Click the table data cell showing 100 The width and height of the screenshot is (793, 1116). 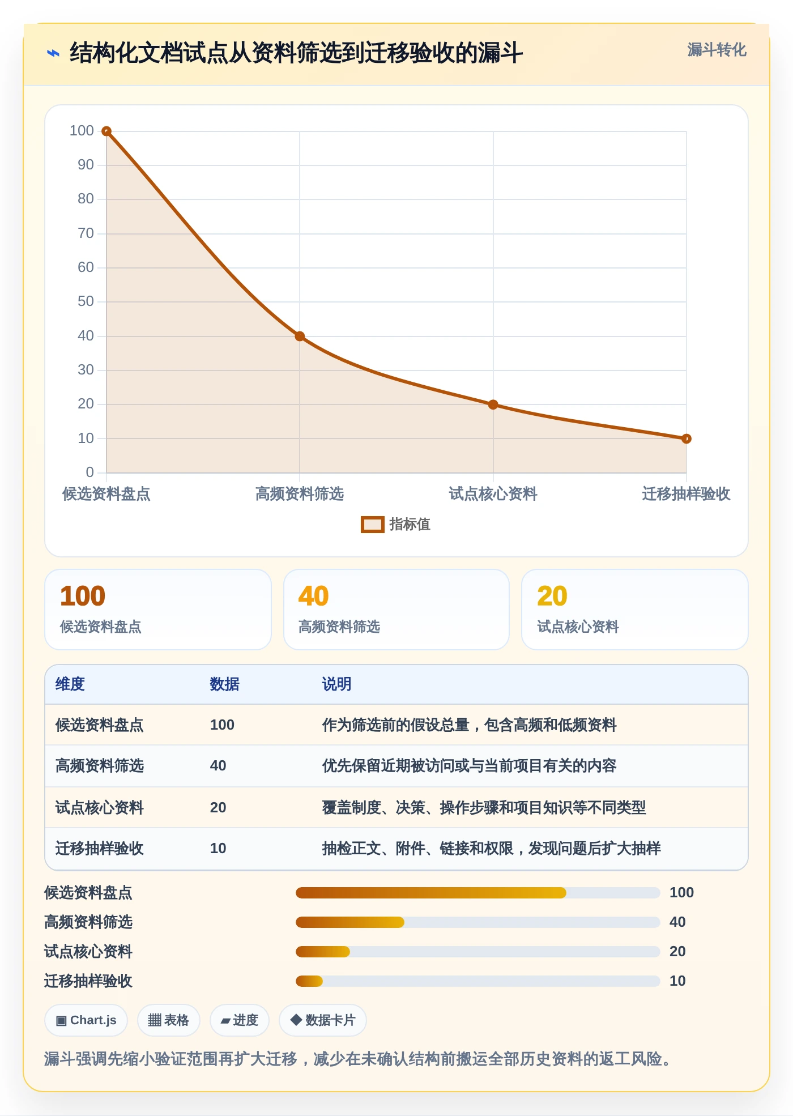(222, 725)
